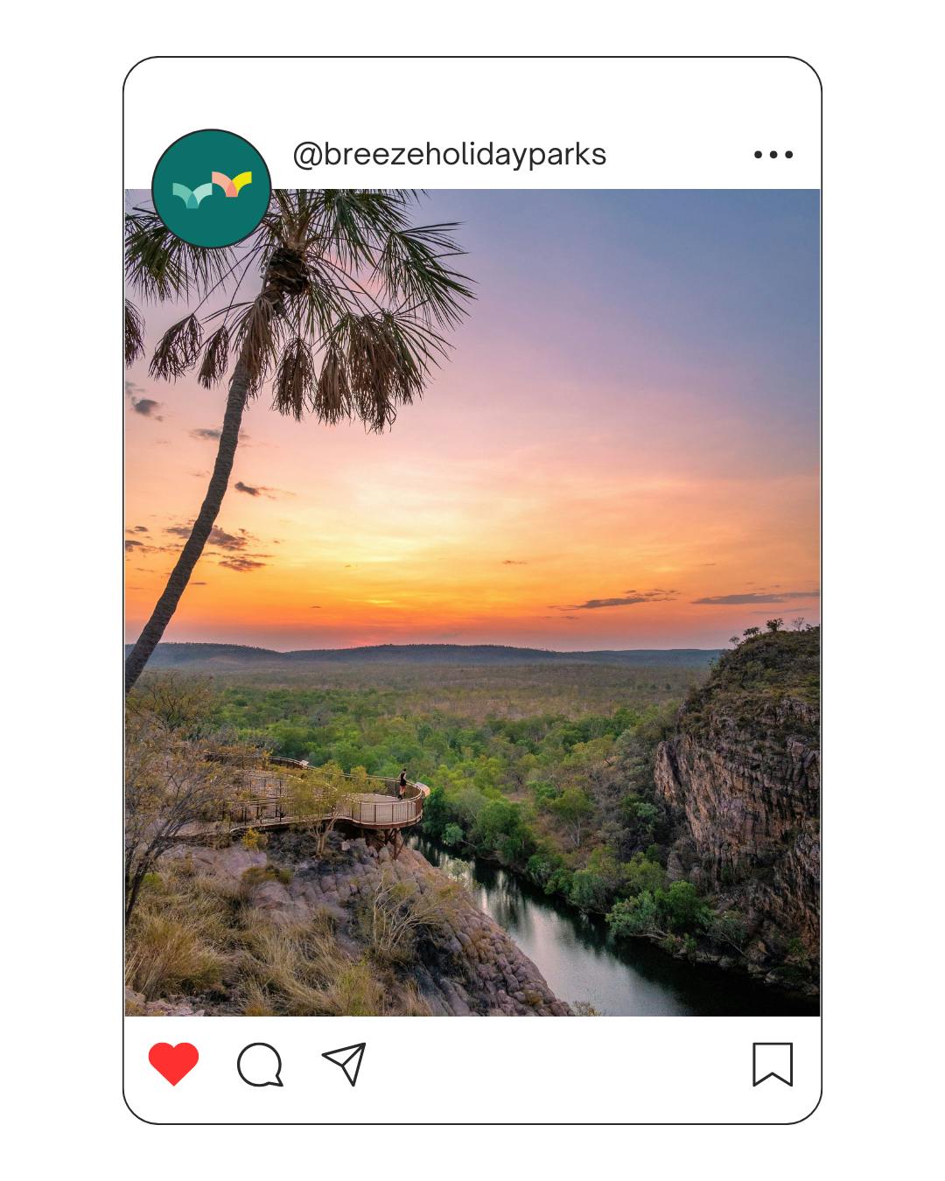The width and height of the screenshot is (945, 1181).
Task: Click the @breezeholidayparks username
Action: 449,155
